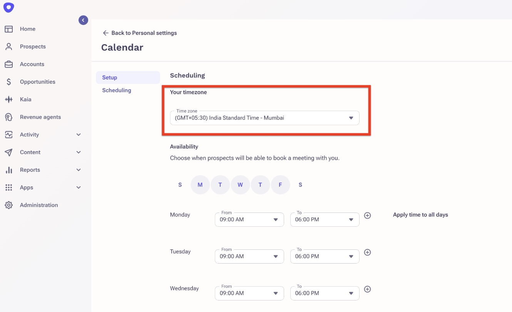Click the Activity pulse icon
This screenshot has width=512, height=312.
pos(8,134)
